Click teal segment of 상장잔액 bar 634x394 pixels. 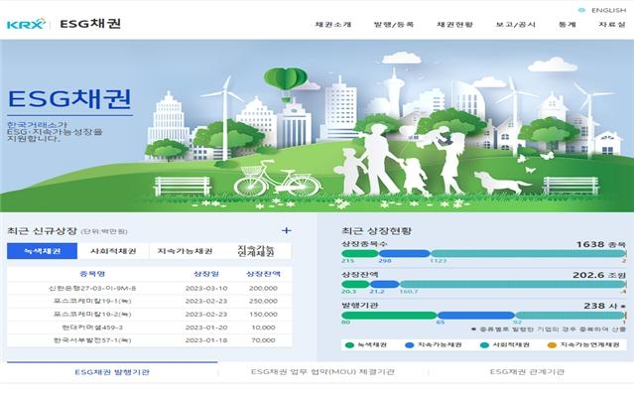click(512, 285)
